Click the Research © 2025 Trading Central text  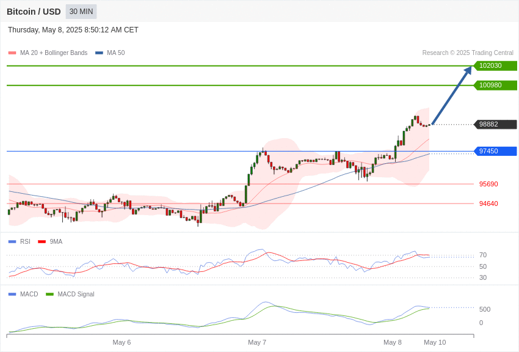(468, 53)
